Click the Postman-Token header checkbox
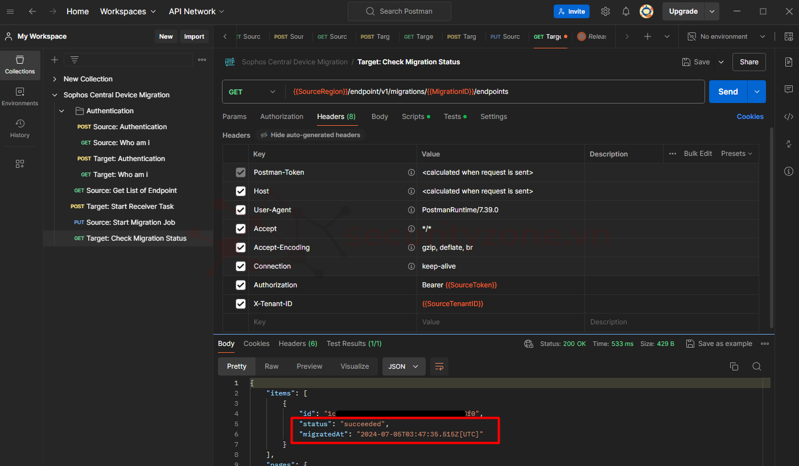Viewport: 799px width, 466px height. [x=241, y=172]
